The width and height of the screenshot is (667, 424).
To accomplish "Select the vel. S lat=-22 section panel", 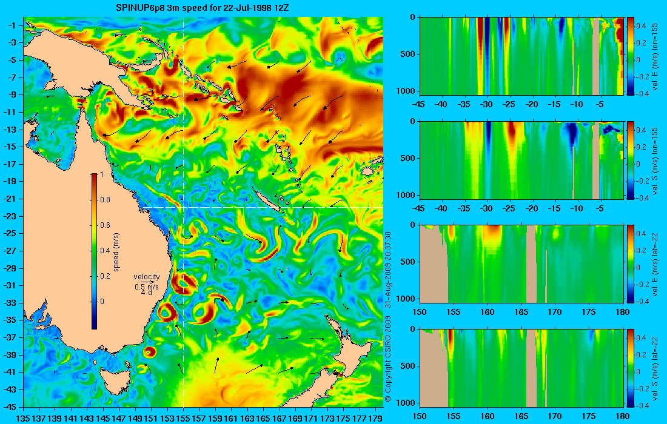I will (x=521, y=368).
